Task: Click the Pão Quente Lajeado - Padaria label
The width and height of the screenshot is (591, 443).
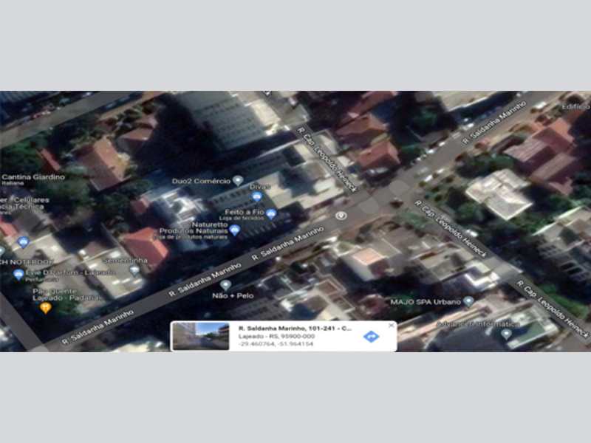Action: coord(66,295)
